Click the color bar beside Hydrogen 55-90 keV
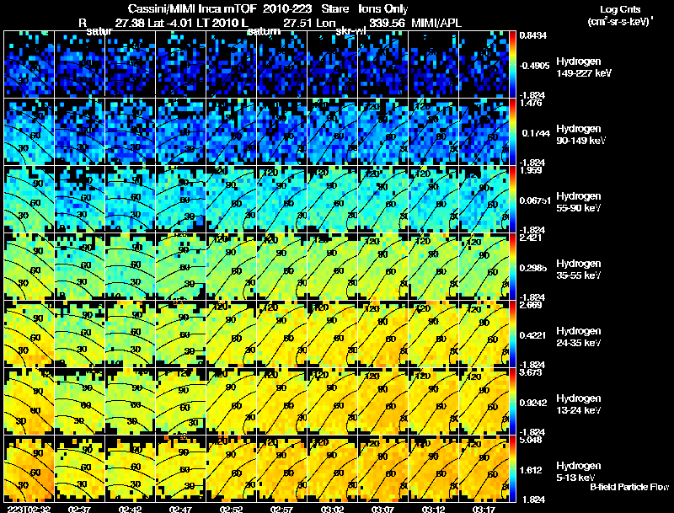Screen dimensions: 674x513 (512, 200)
